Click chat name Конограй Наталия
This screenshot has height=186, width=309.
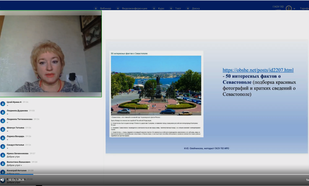click(x=17, y=171)
